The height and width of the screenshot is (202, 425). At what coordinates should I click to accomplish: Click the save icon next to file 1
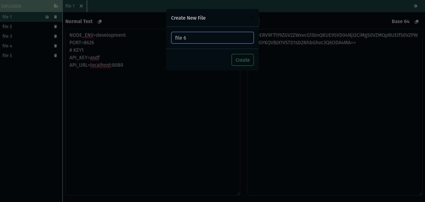pos(47,17)
